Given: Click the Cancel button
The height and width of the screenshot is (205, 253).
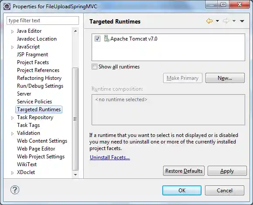Looking at the screenshot, I should [x=225, y=190].
